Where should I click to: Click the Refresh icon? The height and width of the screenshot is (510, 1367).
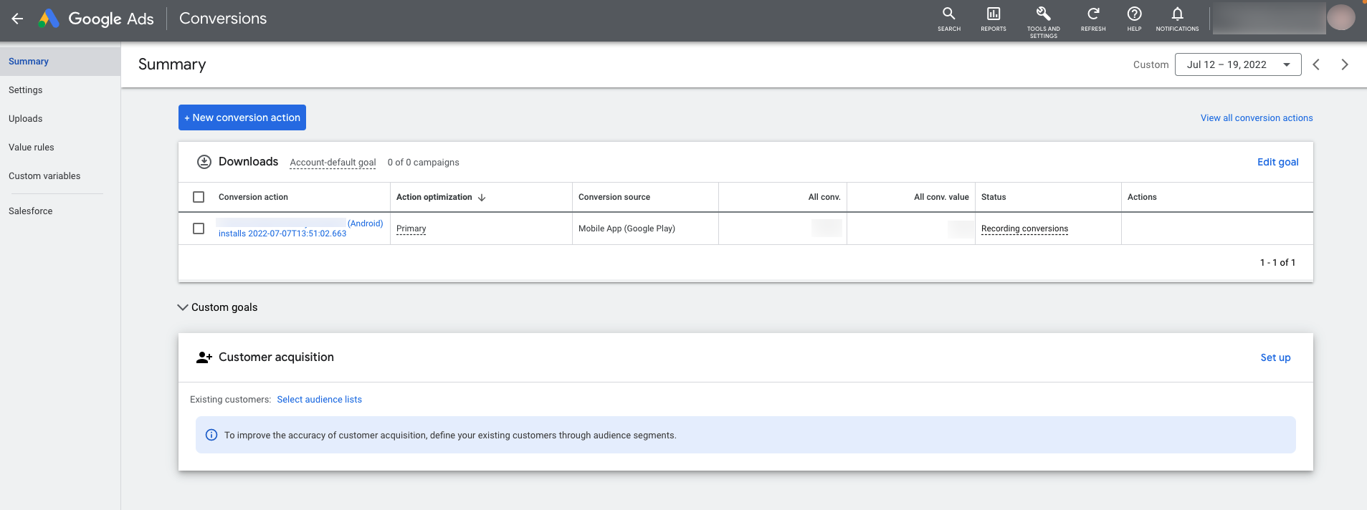point(1092,19)
